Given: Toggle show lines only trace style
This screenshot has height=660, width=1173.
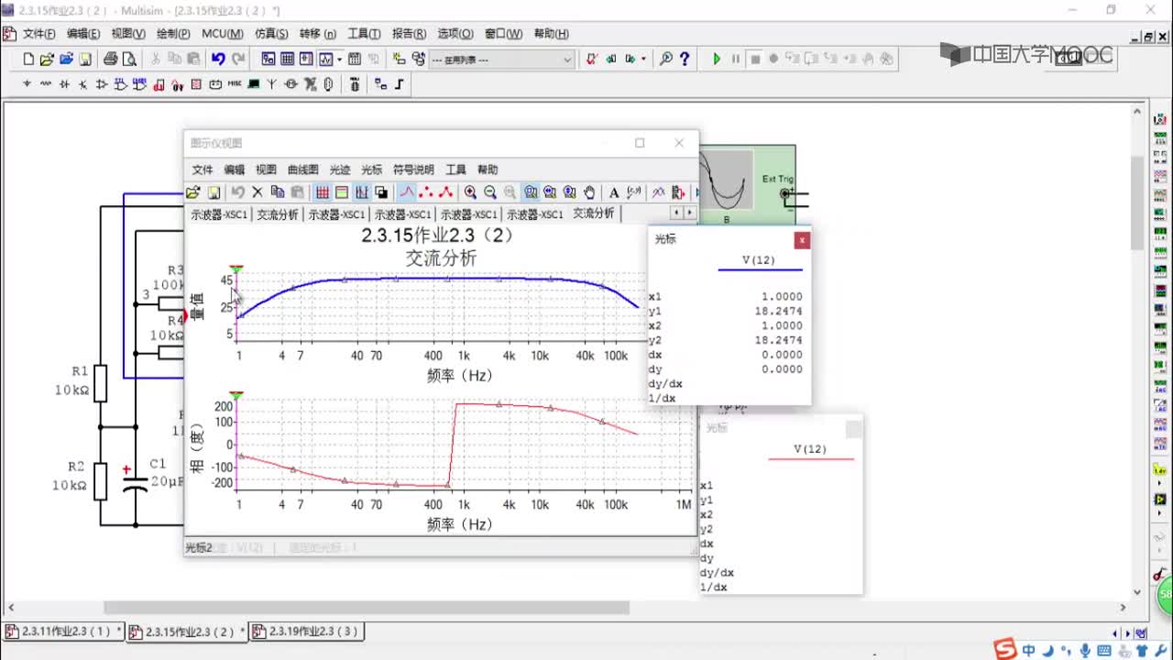Looking at the screenshot, I should pos(407,192).
